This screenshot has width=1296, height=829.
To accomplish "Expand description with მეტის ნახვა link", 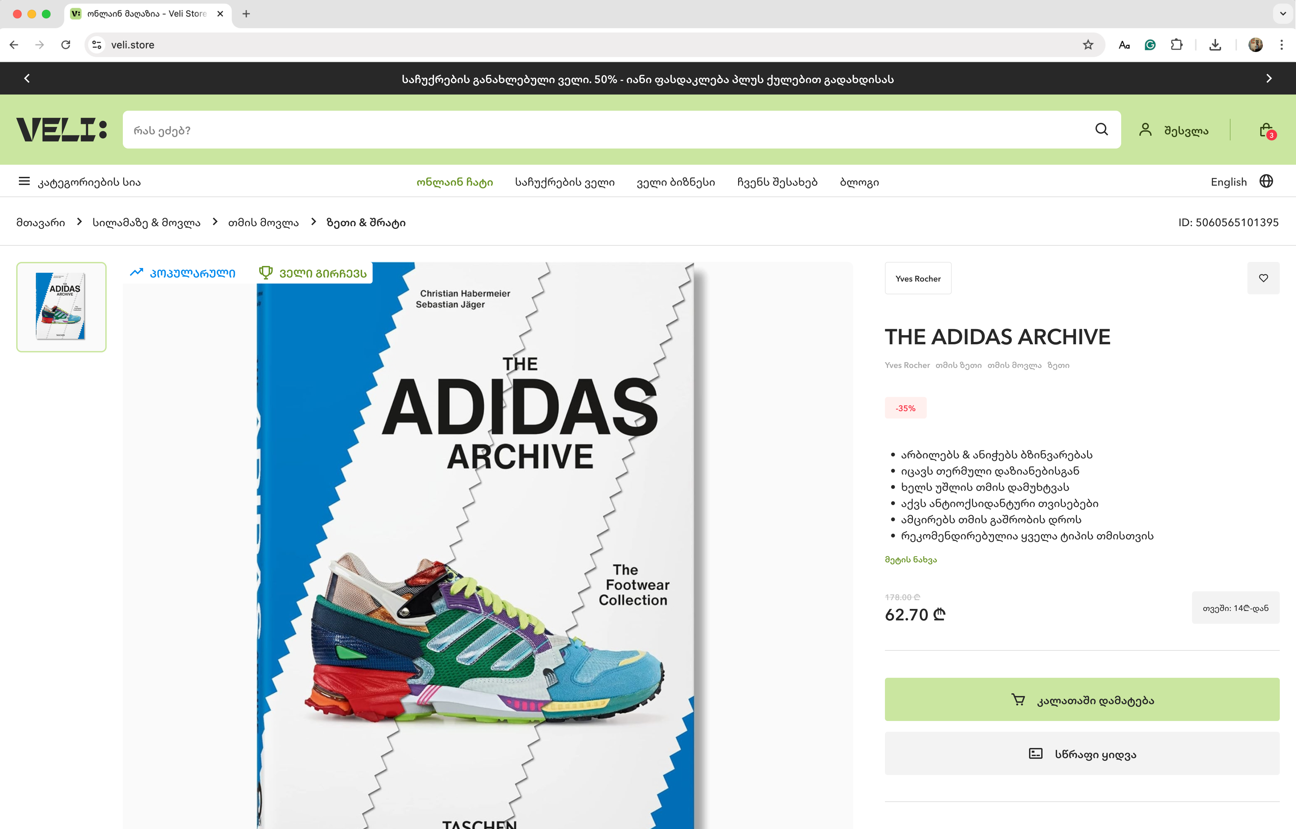I will point(911,560).
